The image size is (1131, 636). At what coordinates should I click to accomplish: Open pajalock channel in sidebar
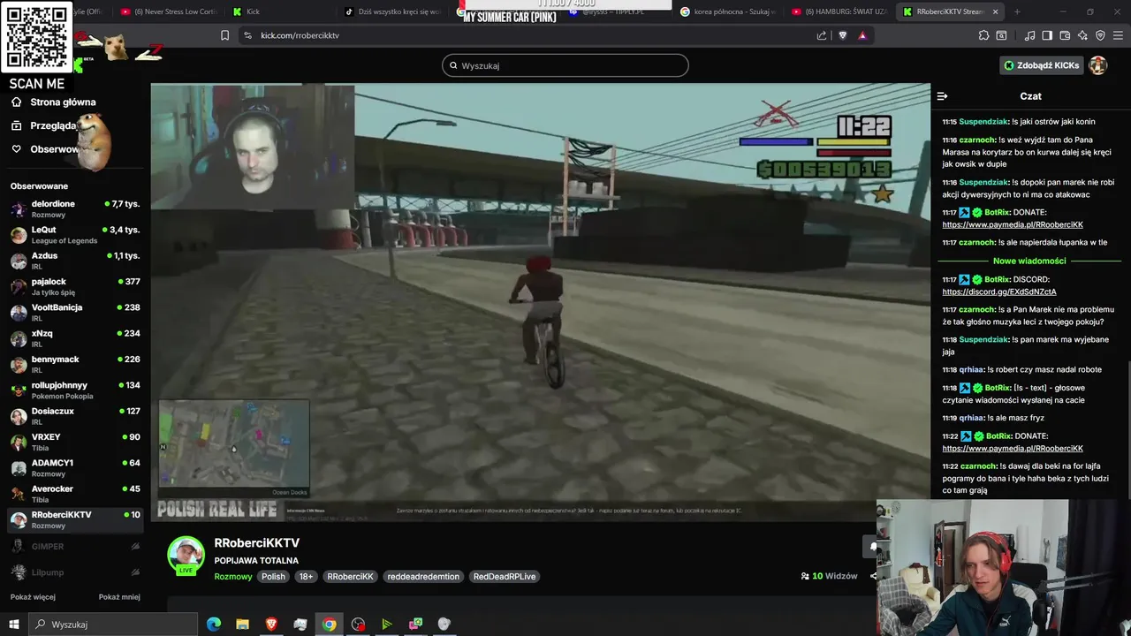point(75,287)
